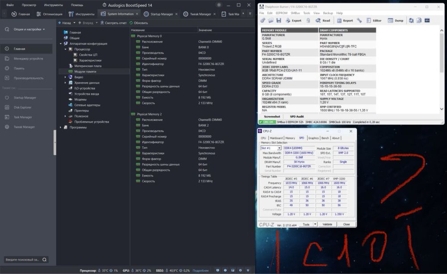Click the Обновить refresh button
The height and width of the screenshot is (274, 447).
(139, 23)
